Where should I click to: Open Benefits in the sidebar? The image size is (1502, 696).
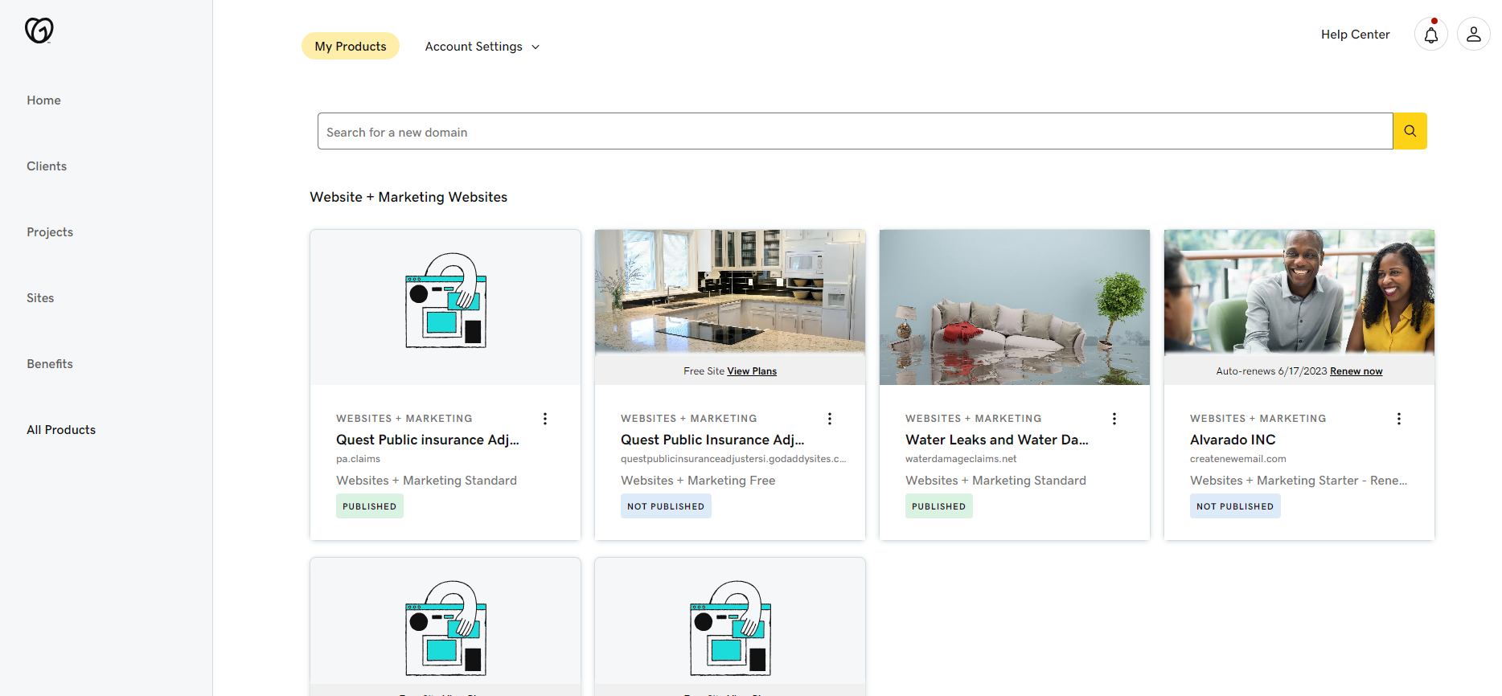click(x=50, y=364)
